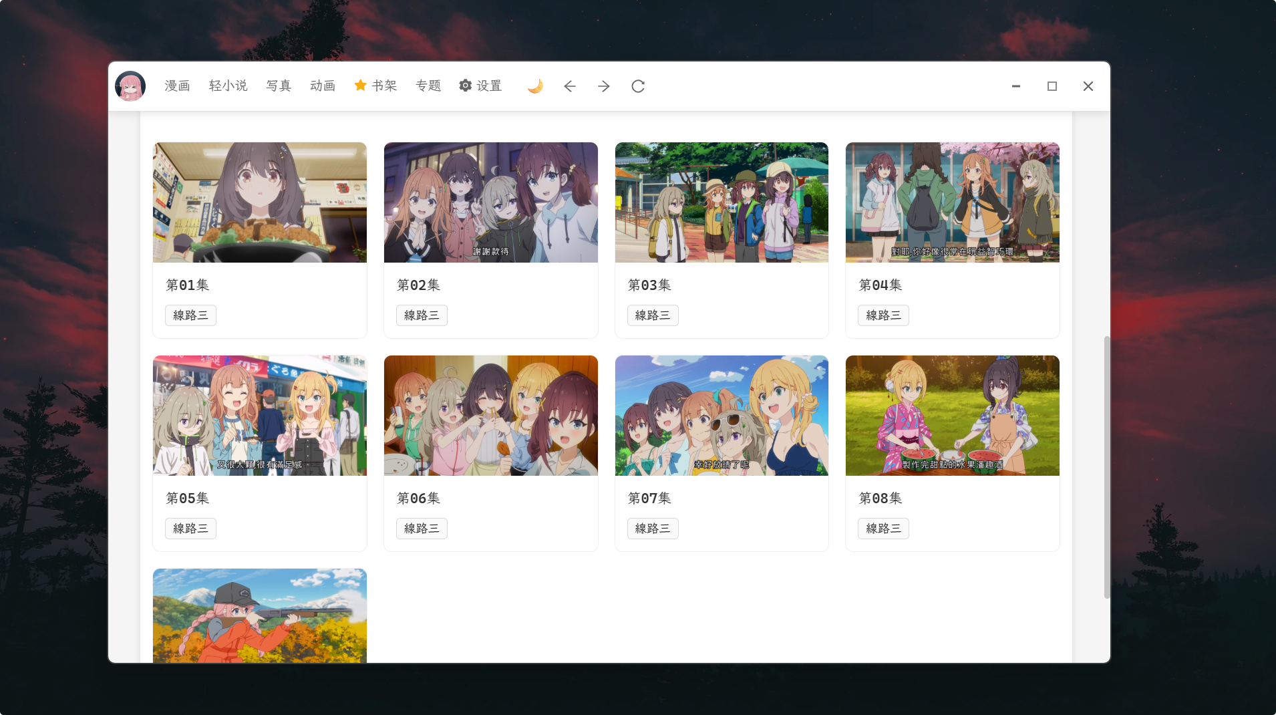This screenshot has width=1276, height=715.
Task: Open 设置 settings
Action: coord(480,86)
